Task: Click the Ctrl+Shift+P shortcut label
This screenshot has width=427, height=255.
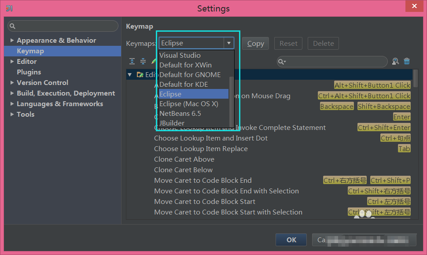Action: coord(390,181)
